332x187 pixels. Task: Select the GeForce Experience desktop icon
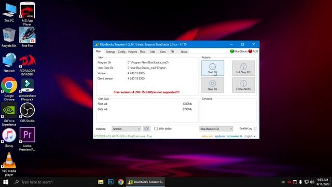pyautogui.click(x=9, y=114)
